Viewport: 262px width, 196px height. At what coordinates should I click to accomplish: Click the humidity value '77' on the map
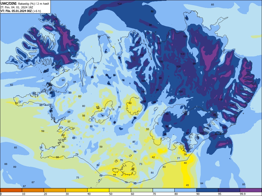(x=178, y=158)
